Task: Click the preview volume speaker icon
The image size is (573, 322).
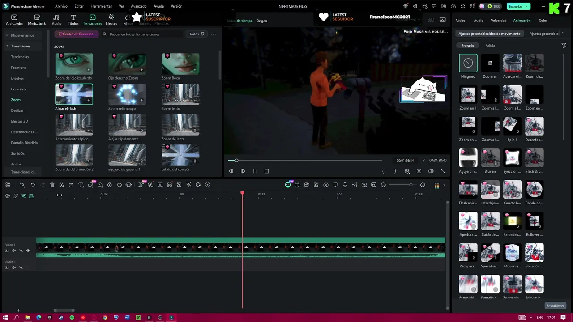Action: pyautogui.click(x=431, y=171)
